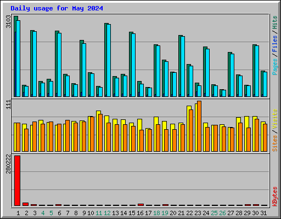Click the tall red KBytes bar for day 1
Screen dimensions: 281x219
[x=17, y=181]
